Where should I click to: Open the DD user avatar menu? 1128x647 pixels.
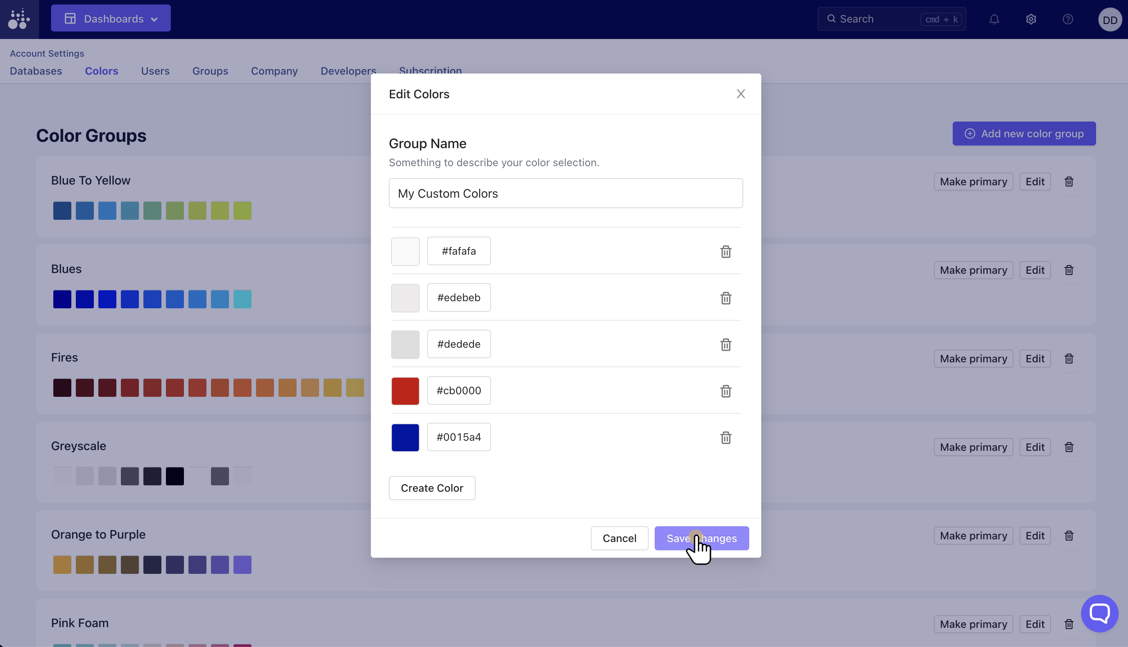[1110, 20]
